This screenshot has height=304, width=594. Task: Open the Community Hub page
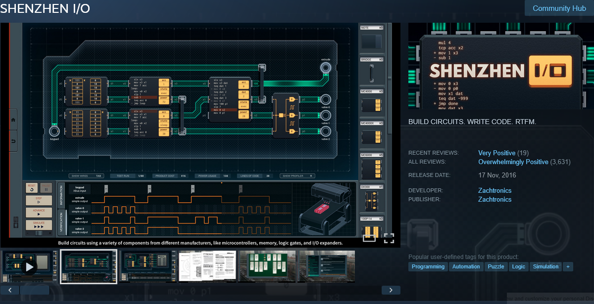pyautogui.click(x=559, y=8)
